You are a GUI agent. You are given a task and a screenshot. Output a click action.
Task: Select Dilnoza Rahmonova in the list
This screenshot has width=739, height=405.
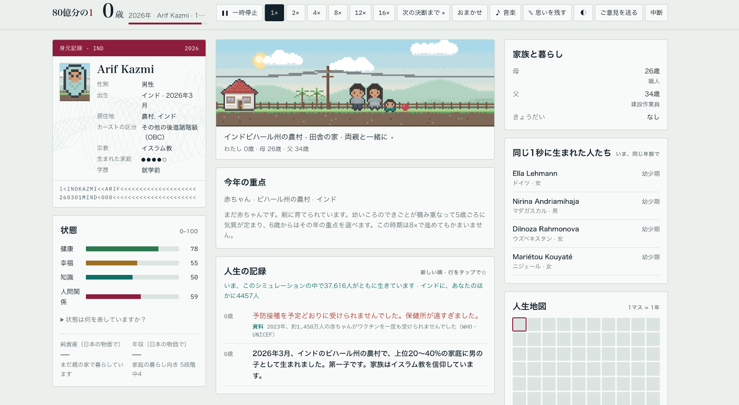tap(586, 233)
